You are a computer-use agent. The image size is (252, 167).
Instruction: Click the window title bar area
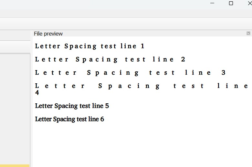104,5
